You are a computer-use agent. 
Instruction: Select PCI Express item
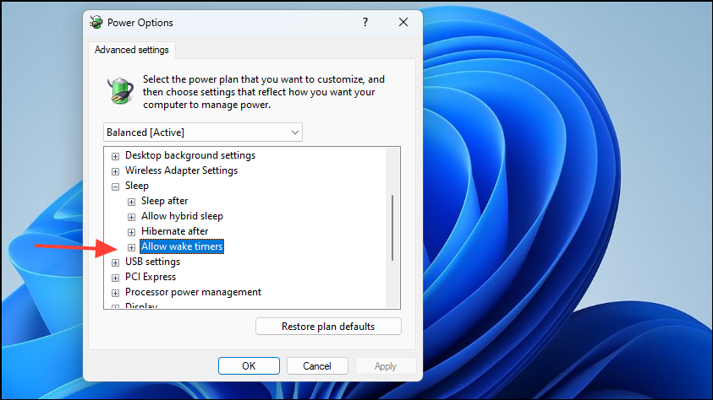coord(151,277)
